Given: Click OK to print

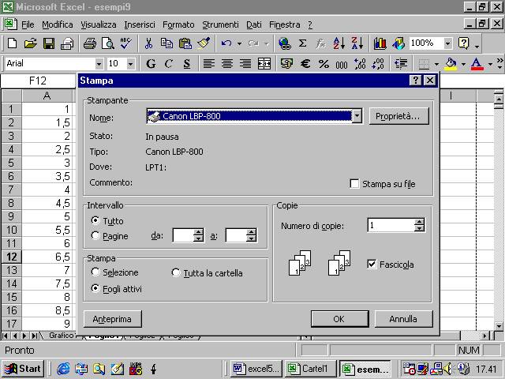Looking at the screenshot, I should point(339,319).
